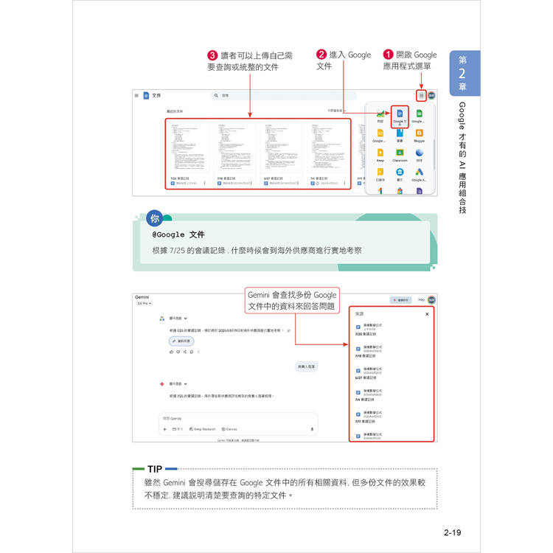Open the Gemini 2.5 Pro model dropdown

[145, 303]
